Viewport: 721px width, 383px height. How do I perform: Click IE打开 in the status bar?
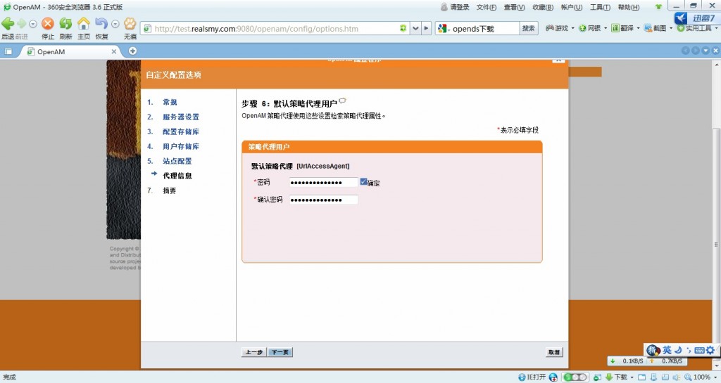[x=532, y=377]
